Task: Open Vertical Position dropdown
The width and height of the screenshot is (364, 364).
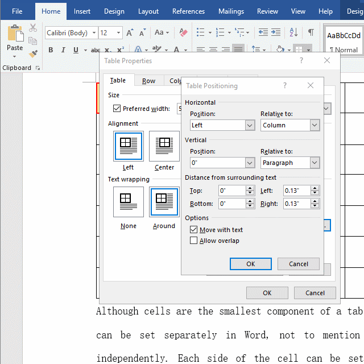Action: [250, 163]
